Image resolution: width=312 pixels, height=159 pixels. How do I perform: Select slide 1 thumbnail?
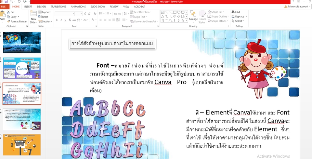point(22,42)
